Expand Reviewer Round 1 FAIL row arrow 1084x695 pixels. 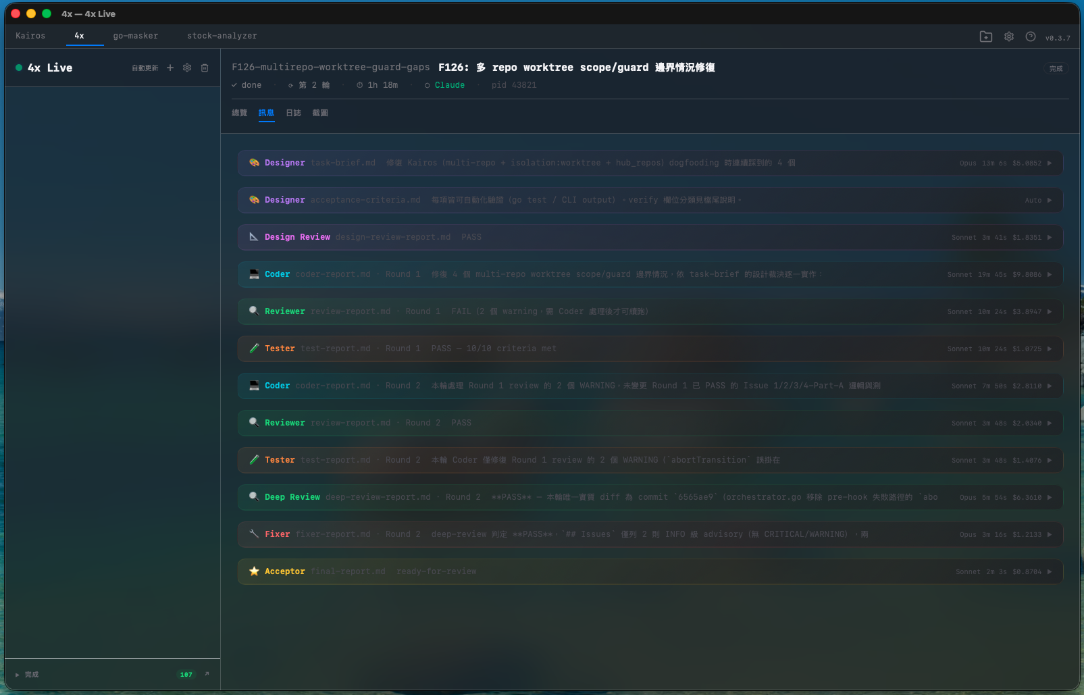click(x=1050, y=312)
